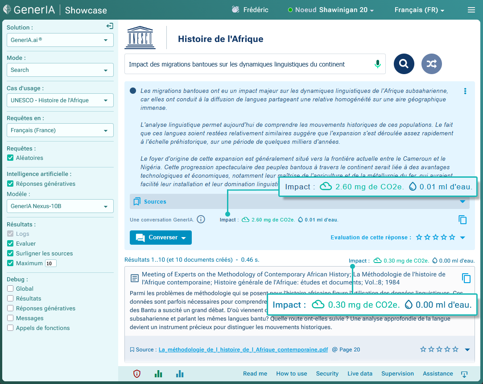Open the Noeud Shawinigan 20 dropdown
This screenshot has width=483, height=384.
click(331, 10)
